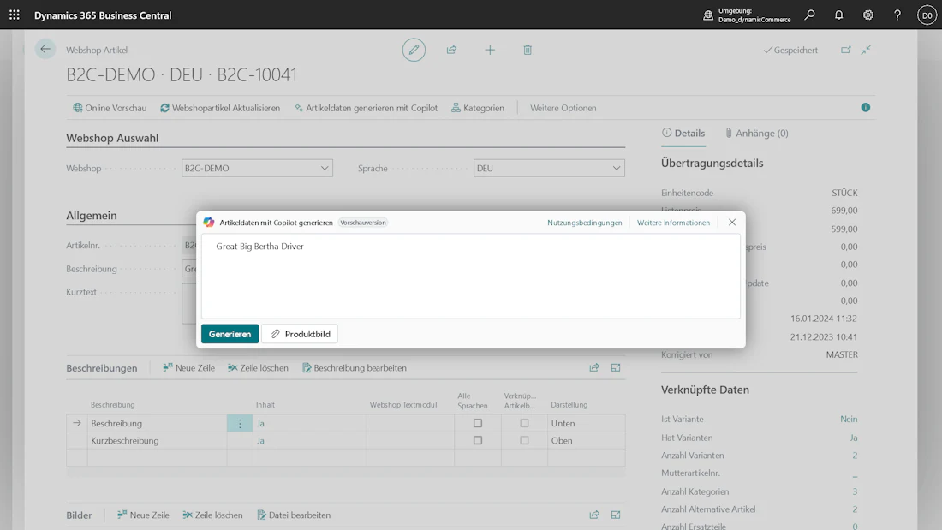Viewport: 942px width, 530px height.
Task: Create new record with plus icon
Action: point(490,50)
